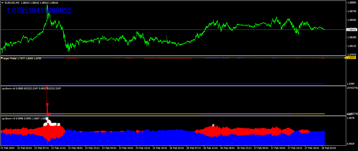Select the yellow 1.8050 level label
358x151 pixels.
coord(351,57)
